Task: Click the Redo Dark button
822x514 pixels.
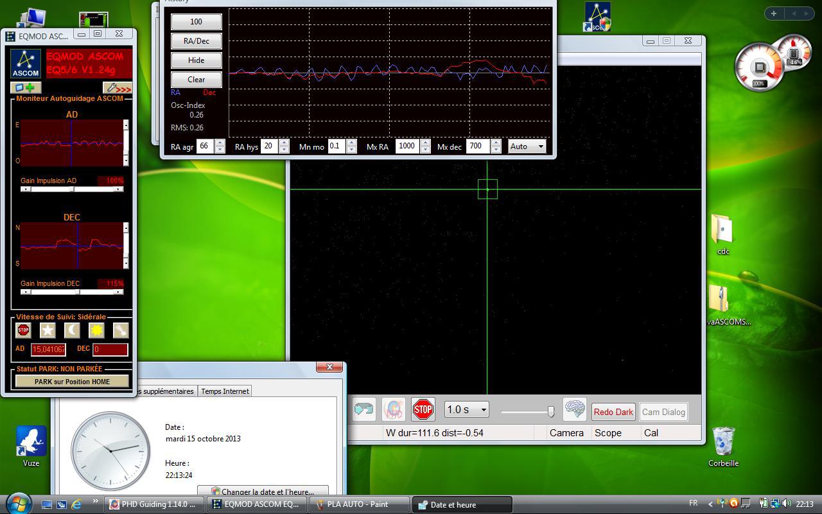Action: tap(613, 412)
